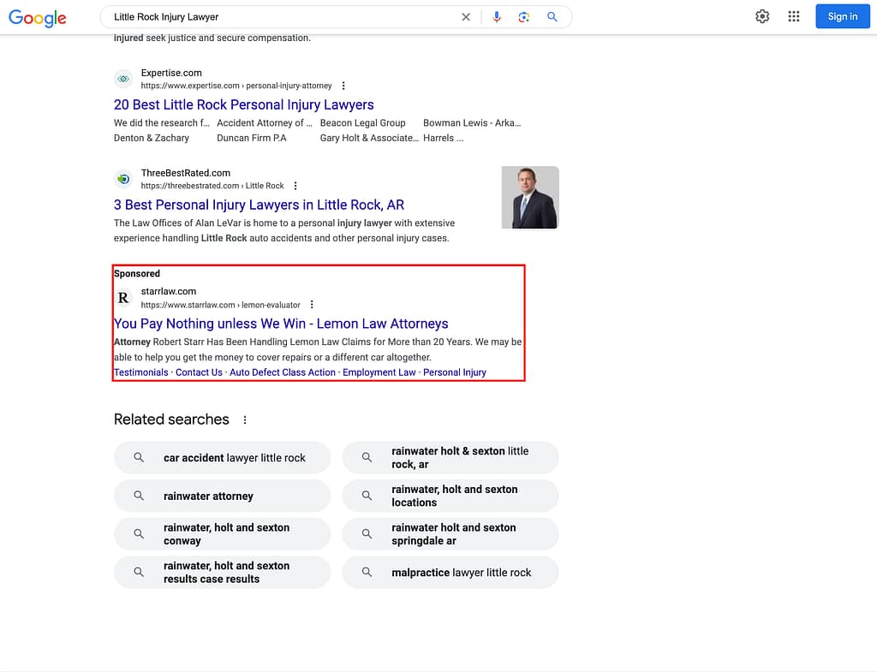Open the Employment Law sitelink
The height and width of the screenshot is (672, 877).
[379, 372]
